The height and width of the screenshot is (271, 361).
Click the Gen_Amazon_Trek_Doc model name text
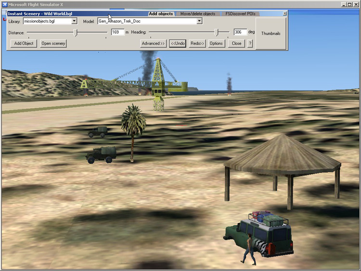[119, 21]
